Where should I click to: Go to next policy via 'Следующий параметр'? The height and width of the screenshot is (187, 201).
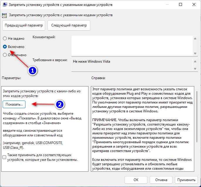coord(69,25)
